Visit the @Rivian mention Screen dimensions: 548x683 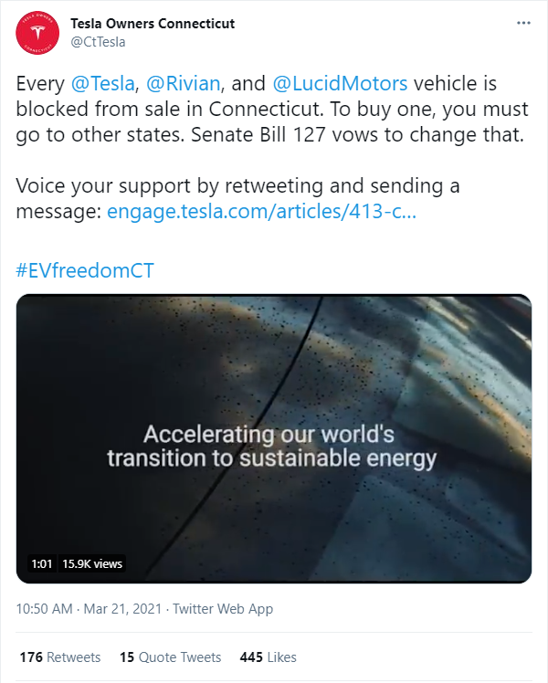(x=183, y=83)
